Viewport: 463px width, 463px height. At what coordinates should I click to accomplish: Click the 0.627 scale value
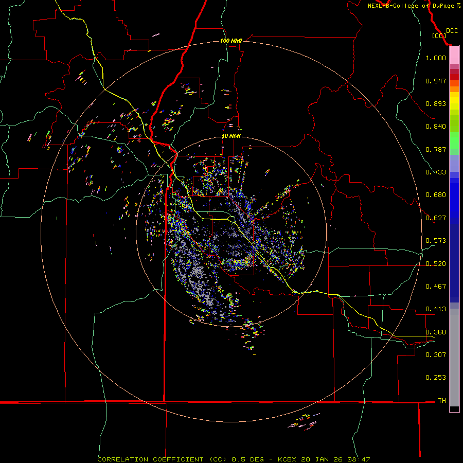pos(436,218)
